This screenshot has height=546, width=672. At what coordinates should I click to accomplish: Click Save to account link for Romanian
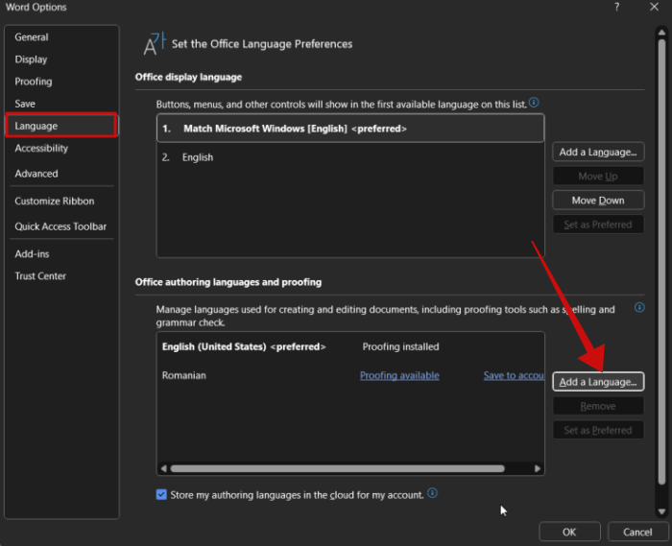point(514,375)
